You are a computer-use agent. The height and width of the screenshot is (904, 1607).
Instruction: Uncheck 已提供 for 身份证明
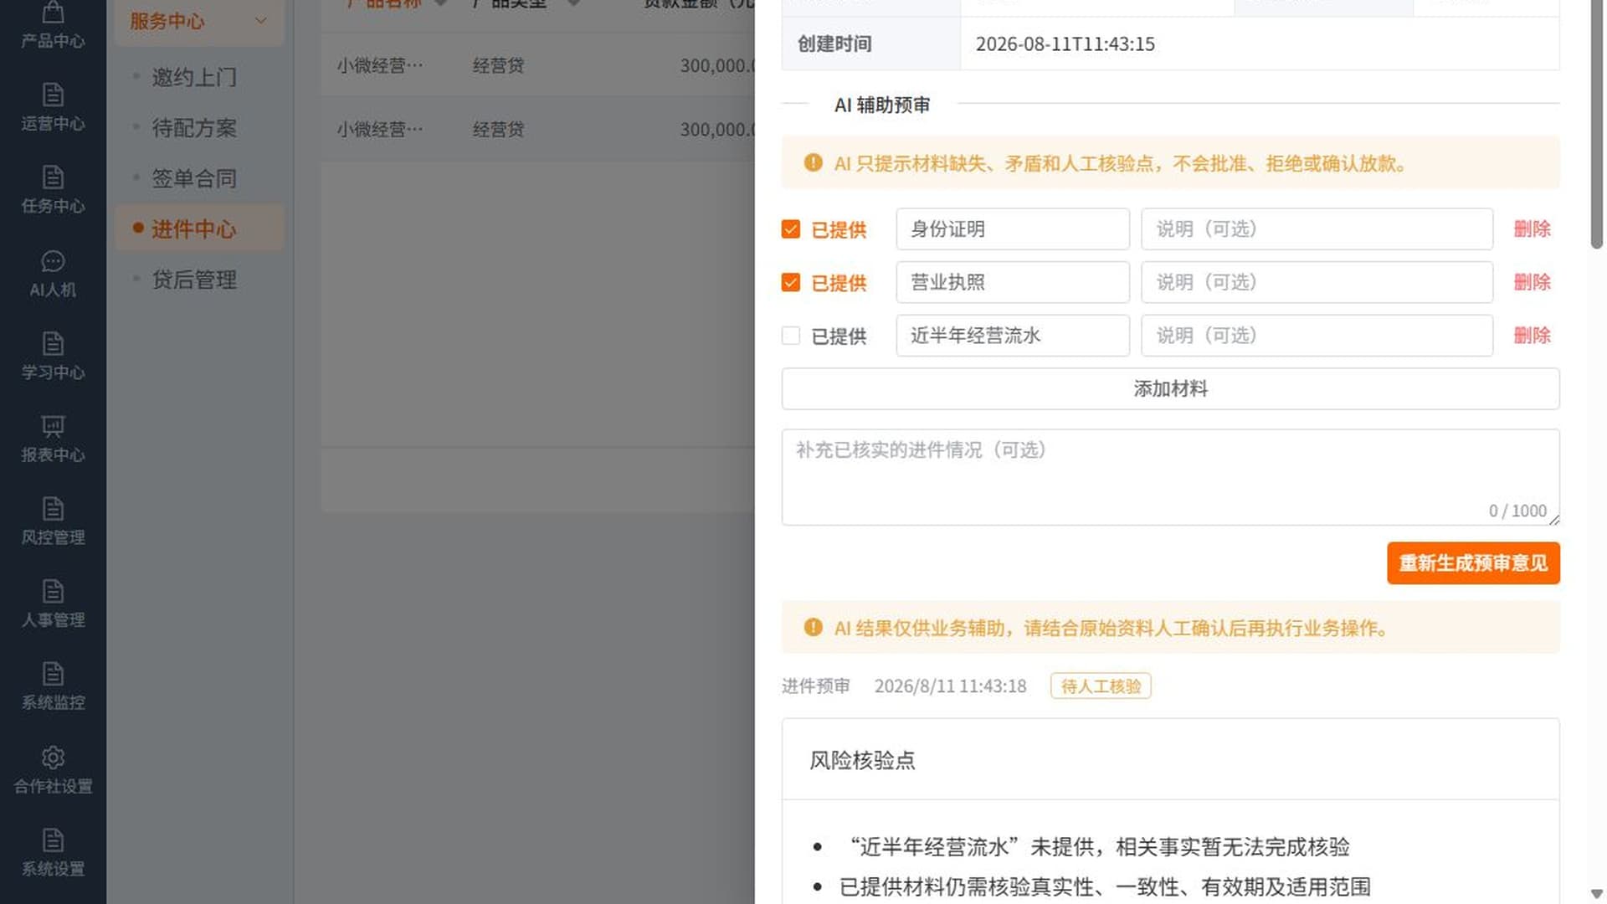point(791,229)
